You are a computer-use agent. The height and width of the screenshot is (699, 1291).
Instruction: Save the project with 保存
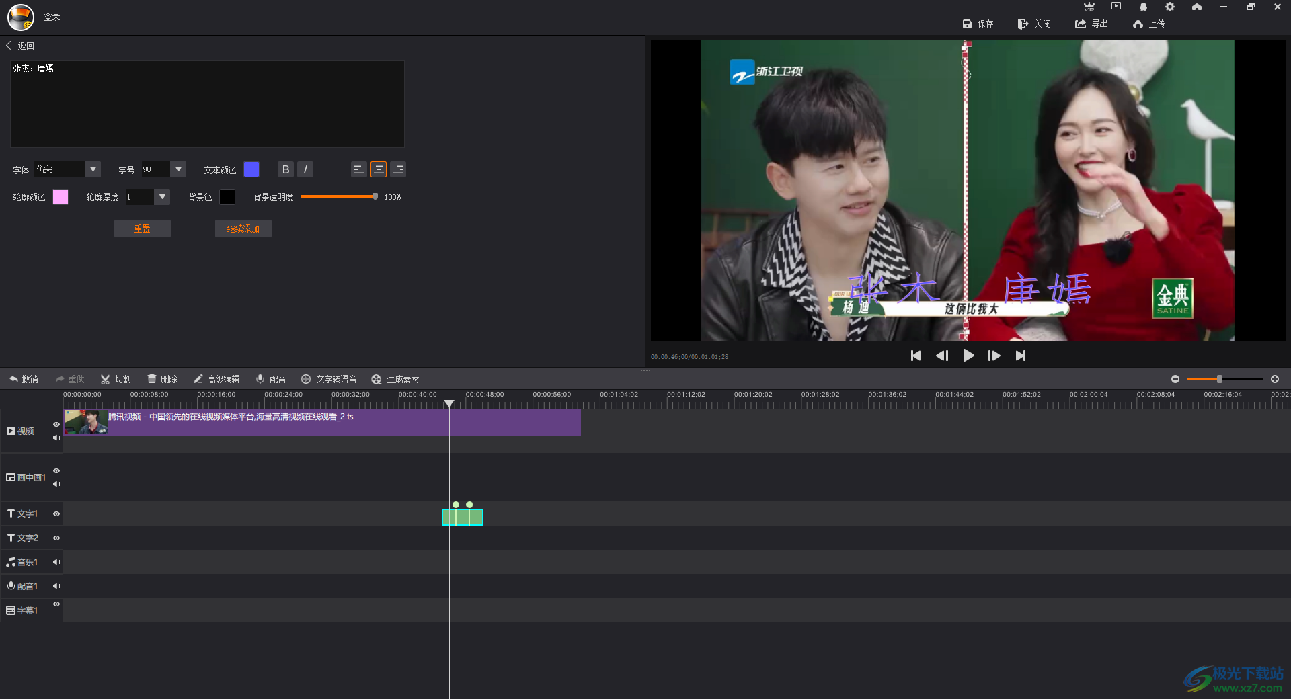pyautogui.click(x=978, y=24)
